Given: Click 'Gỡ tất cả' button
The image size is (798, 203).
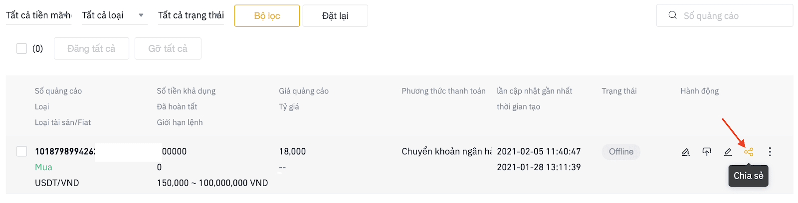Looking at the screenshot, I should 168,48.
